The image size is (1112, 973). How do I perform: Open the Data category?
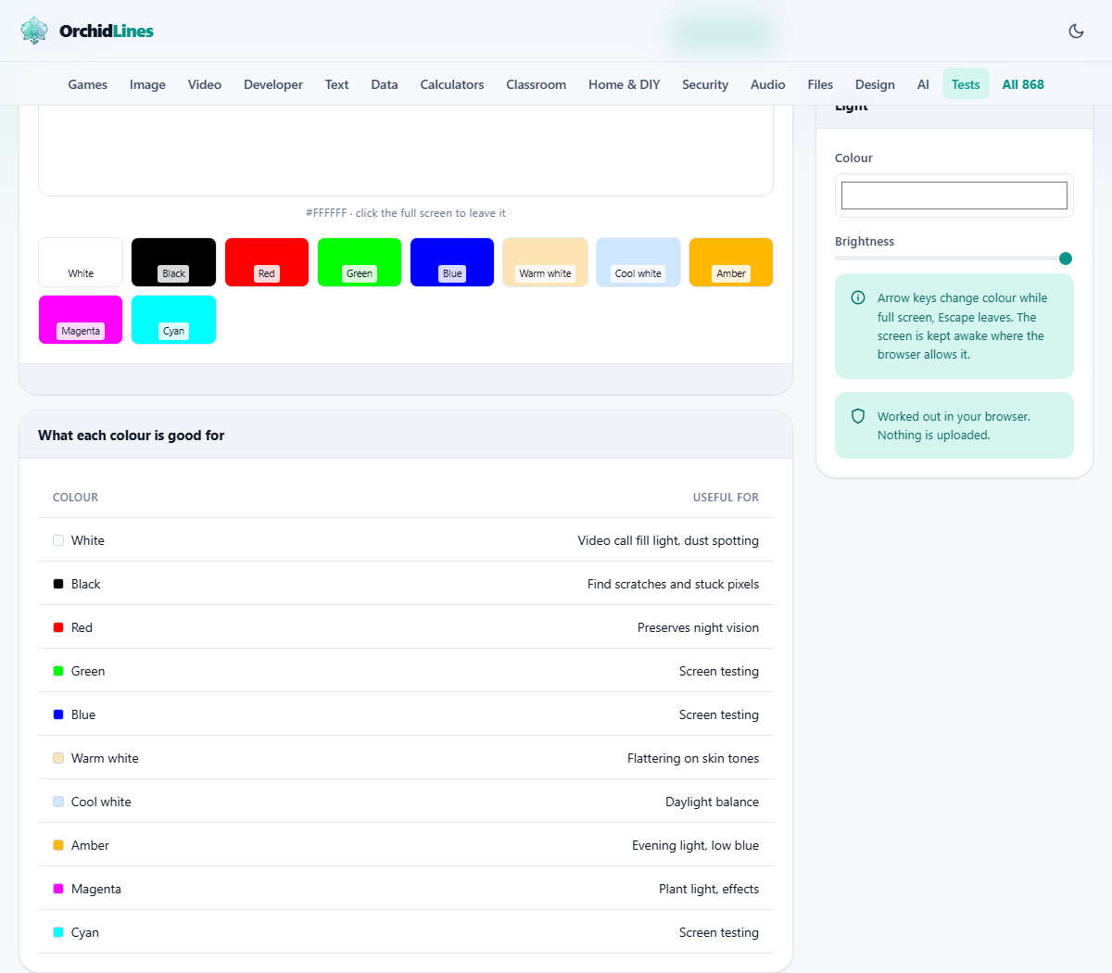point(385,84)
